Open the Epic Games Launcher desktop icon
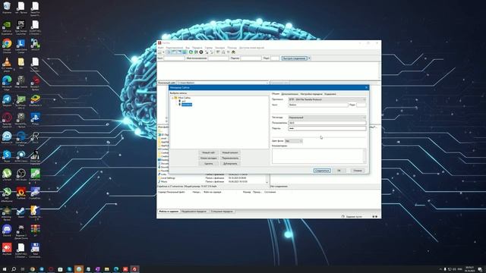This screenshot has height=273, width=486. point(21,27)
